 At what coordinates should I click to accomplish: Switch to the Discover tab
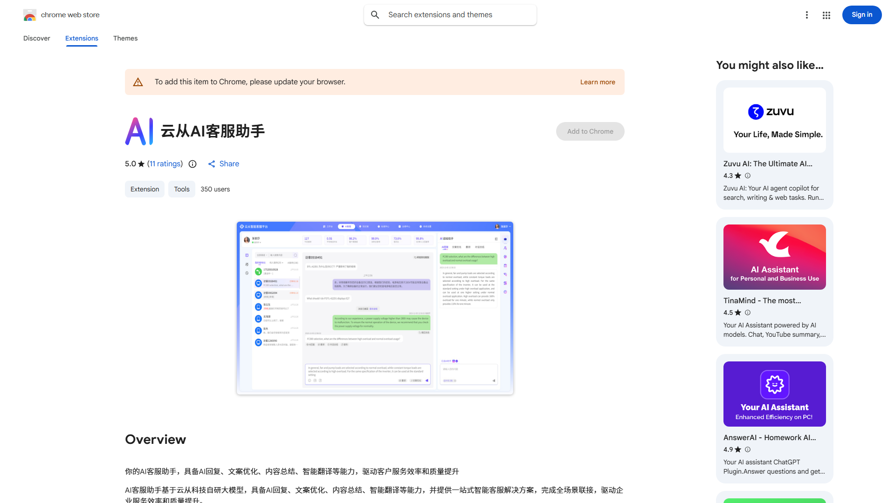click(36, 38)
